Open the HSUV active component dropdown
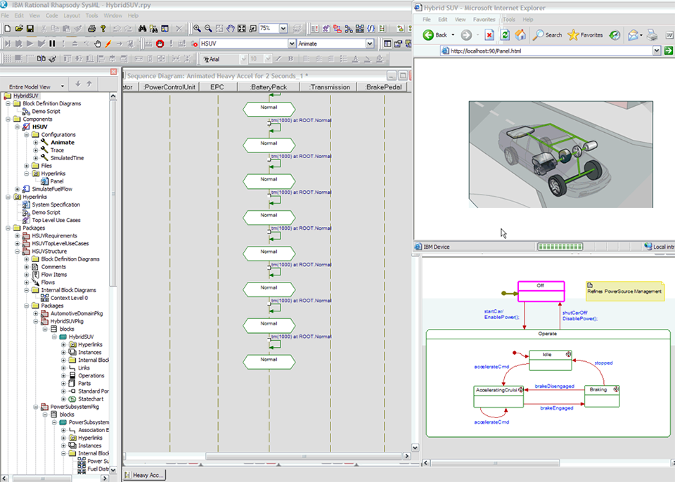This screenshot has height=482, width=675. point(291,44)
